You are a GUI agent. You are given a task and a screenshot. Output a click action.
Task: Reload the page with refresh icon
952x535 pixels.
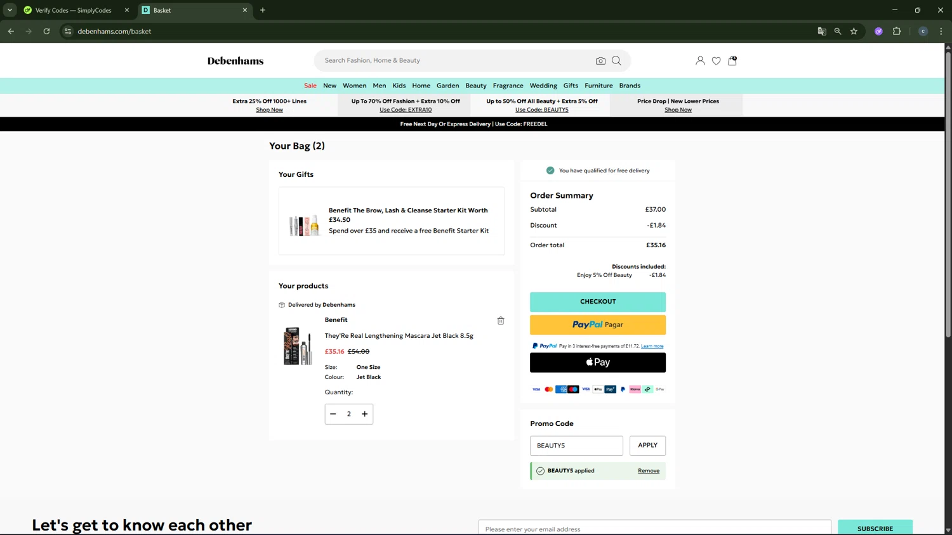click(x=46, y=31)
